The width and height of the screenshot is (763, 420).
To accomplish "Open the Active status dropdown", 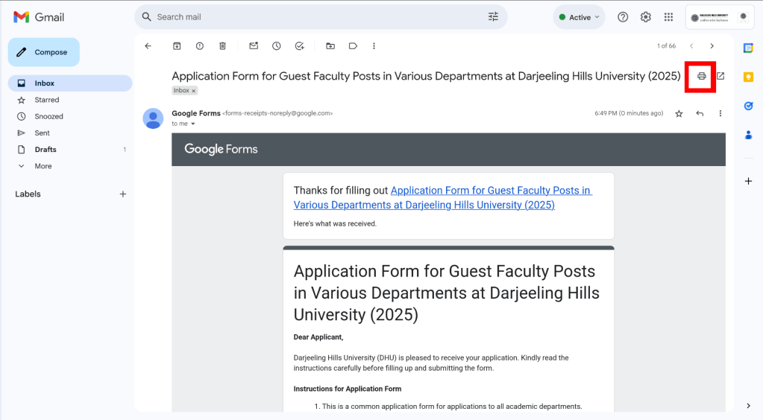I will pos(580,17).
